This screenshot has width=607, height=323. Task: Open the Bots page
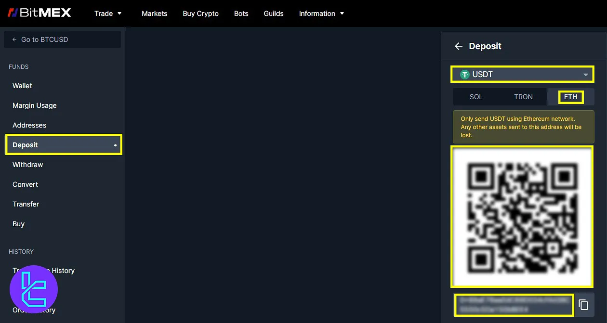241,13
